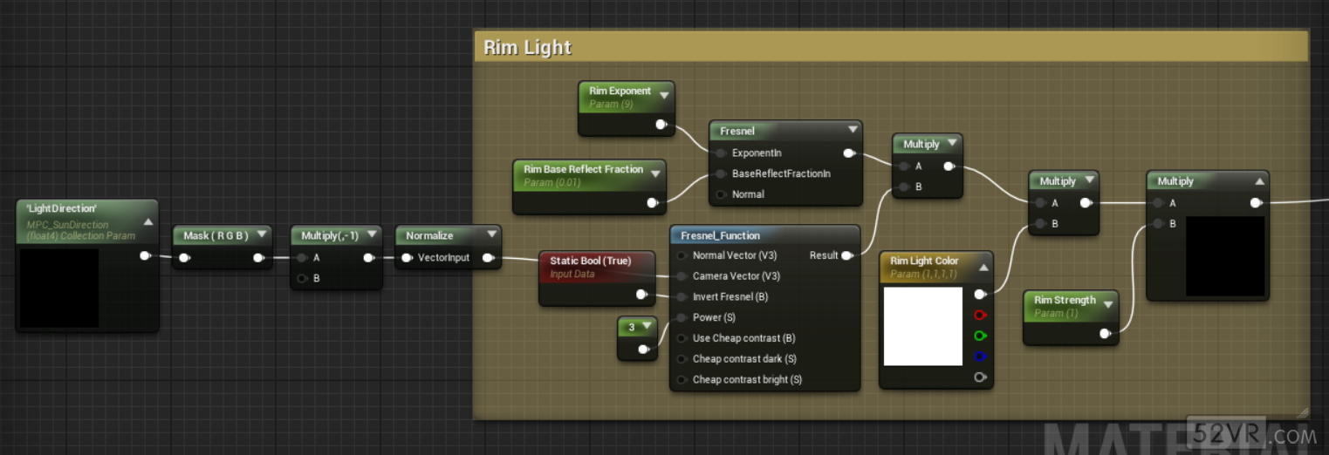Click the Normalize VectorInput pin
The height and width of the screenshot is (455, 1329).
tap(407, 258)
